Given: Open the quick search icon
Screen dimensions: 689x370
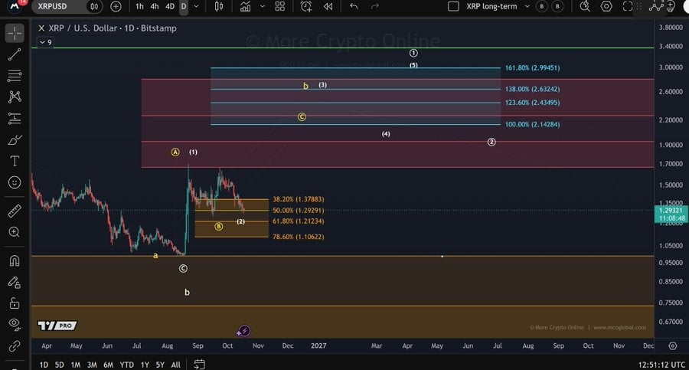Looking at the screenshot, I should pos(584,7).
